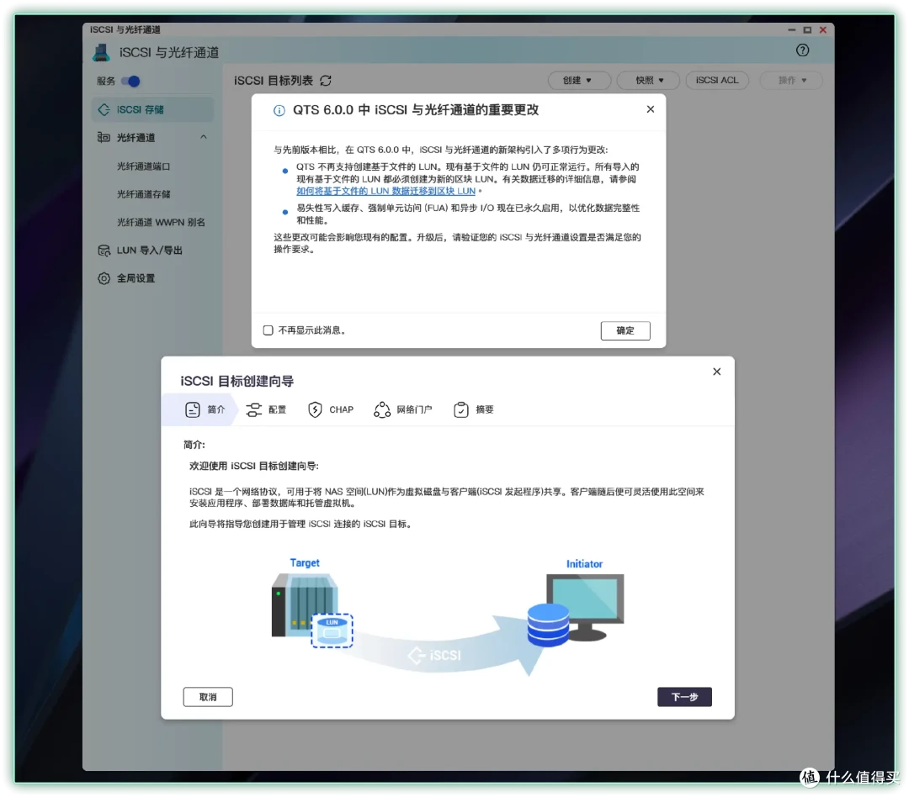Select the 配置 wizard step
Screen dimensions: 909x797
(x=266, y=409)
